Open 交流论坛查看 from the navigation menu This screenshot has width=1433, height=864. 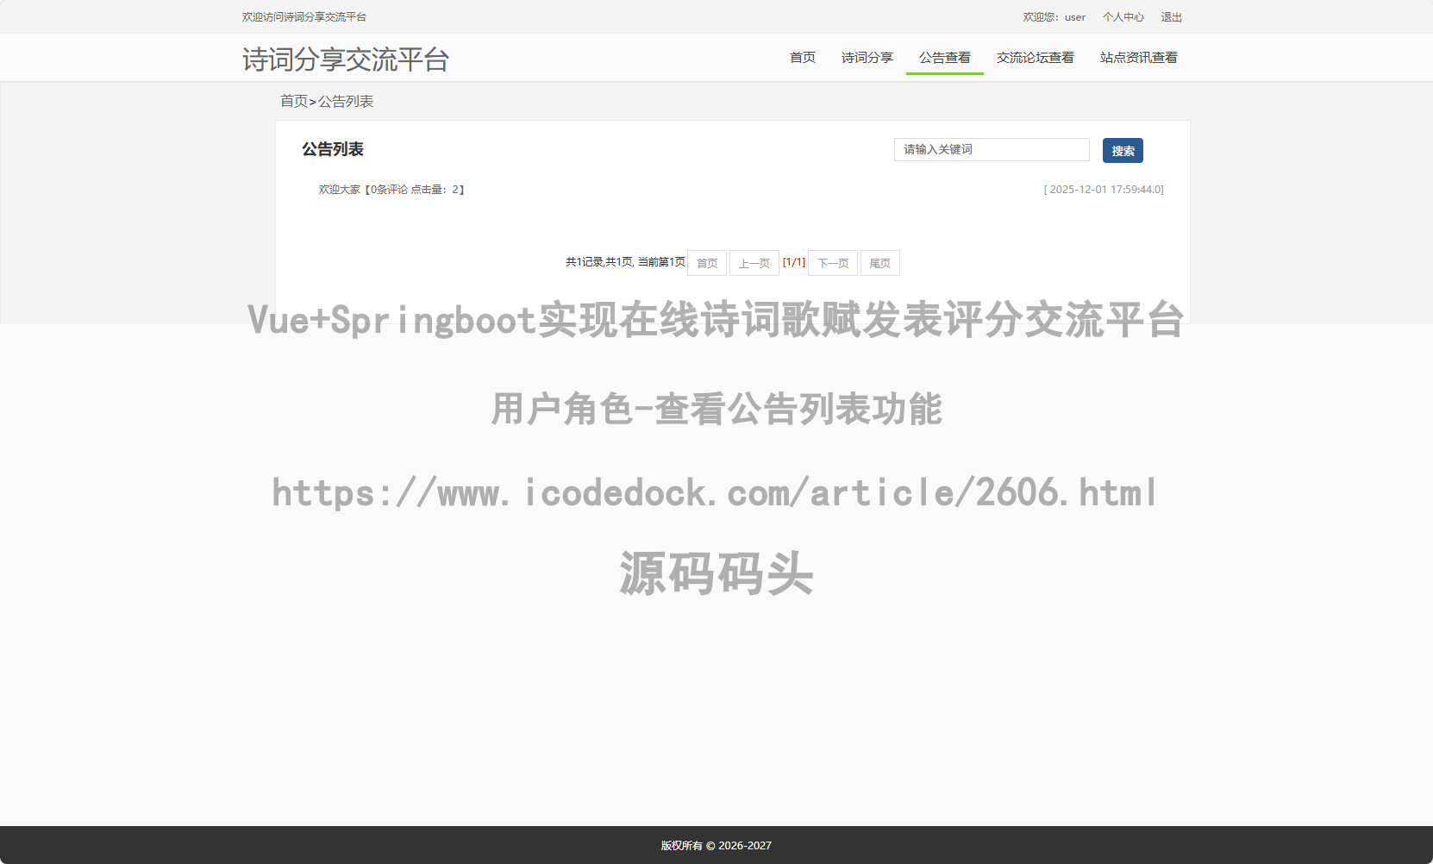click(1035, 58)
